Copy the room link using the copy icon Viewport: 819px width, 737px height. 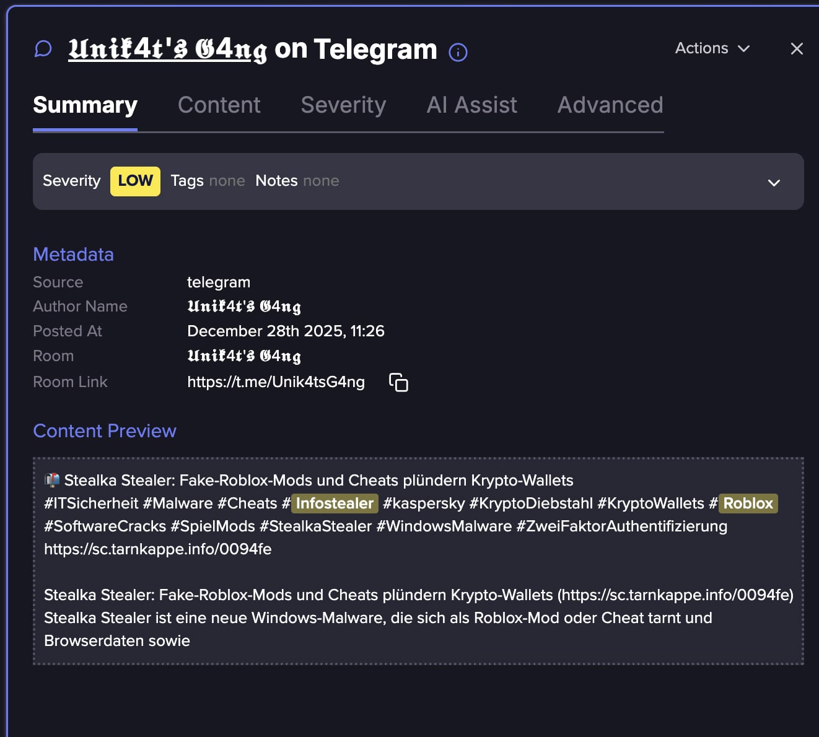coord(398,383)
